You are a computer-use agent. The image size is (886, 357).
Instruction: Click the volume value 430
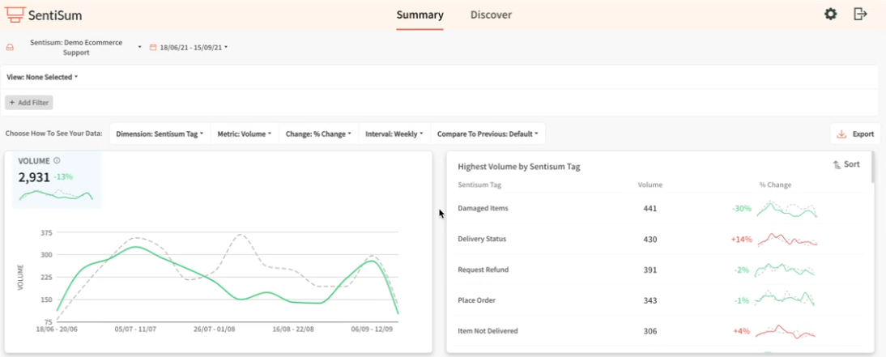click(650, 240)
